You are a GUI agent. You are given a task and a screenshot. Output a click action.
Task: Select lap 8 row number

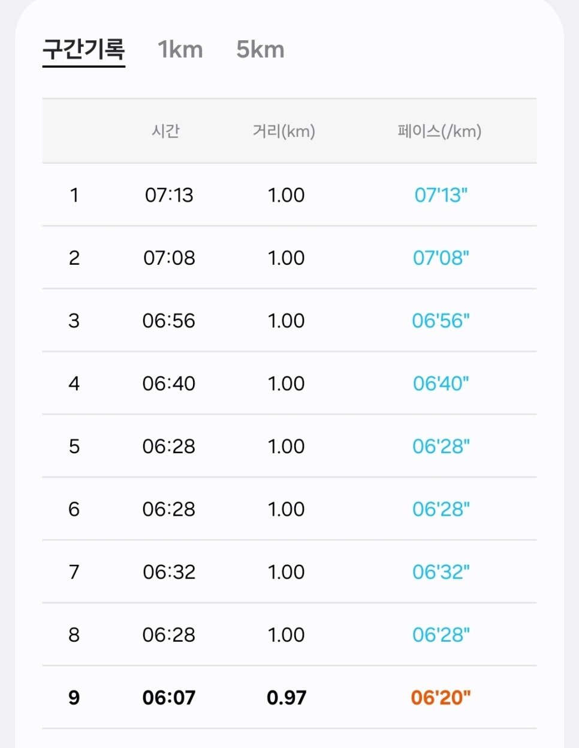[74, 635]
